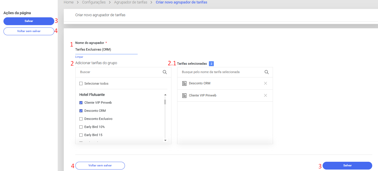Click the bottom Voltar sem salvar button

click(100, 166)
